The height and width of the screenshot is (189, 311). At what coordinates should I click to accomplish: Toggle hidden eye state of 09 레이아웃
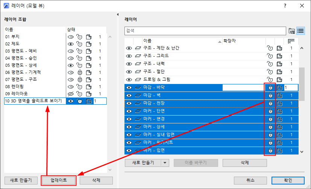[x=71, y=94]
